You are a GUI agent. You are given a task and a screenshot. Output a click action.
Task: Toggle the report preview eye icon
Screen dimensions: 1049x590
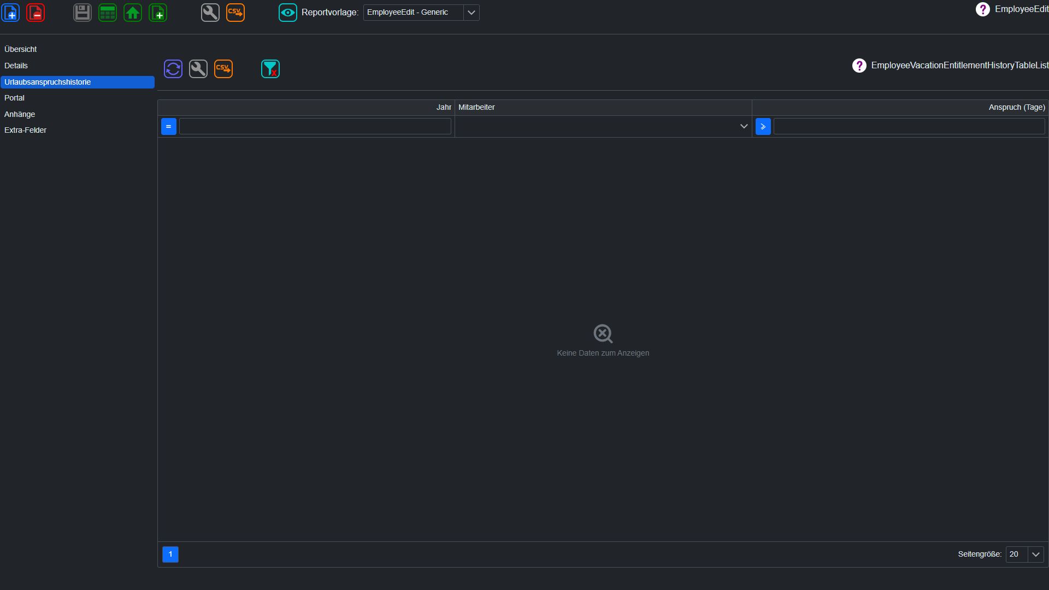pos(288,13)
